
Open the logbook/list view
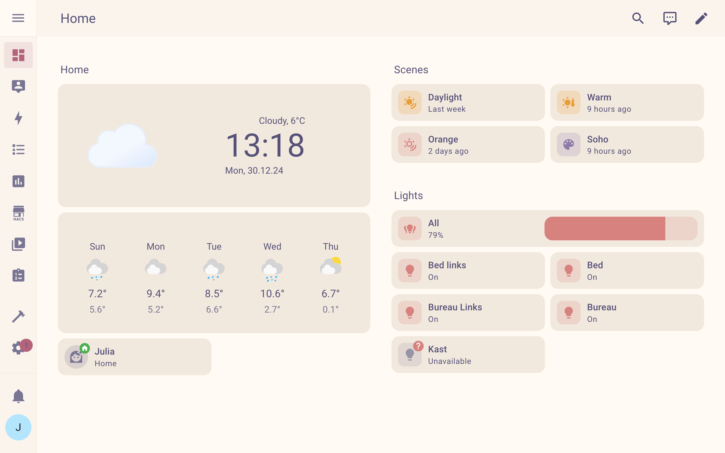tap(18, 150)
